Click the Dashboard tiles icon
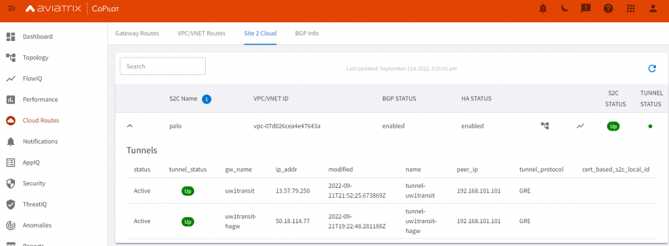 click(x=10, y=37)
